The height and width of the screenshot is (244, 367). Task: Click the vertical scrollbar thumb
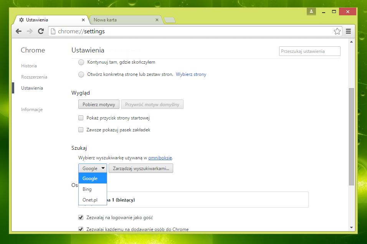click(351, 137)
